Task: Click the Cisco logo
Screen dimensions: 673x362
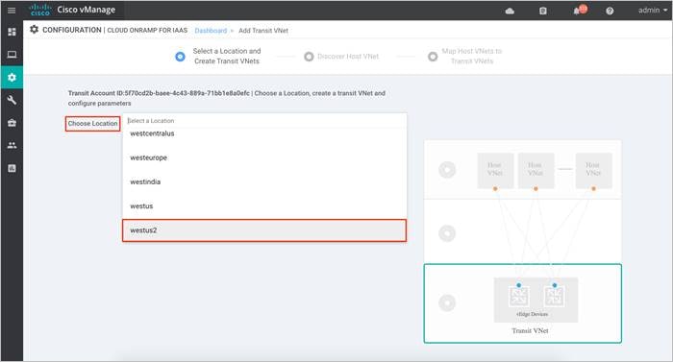Action: coord(40,10)
